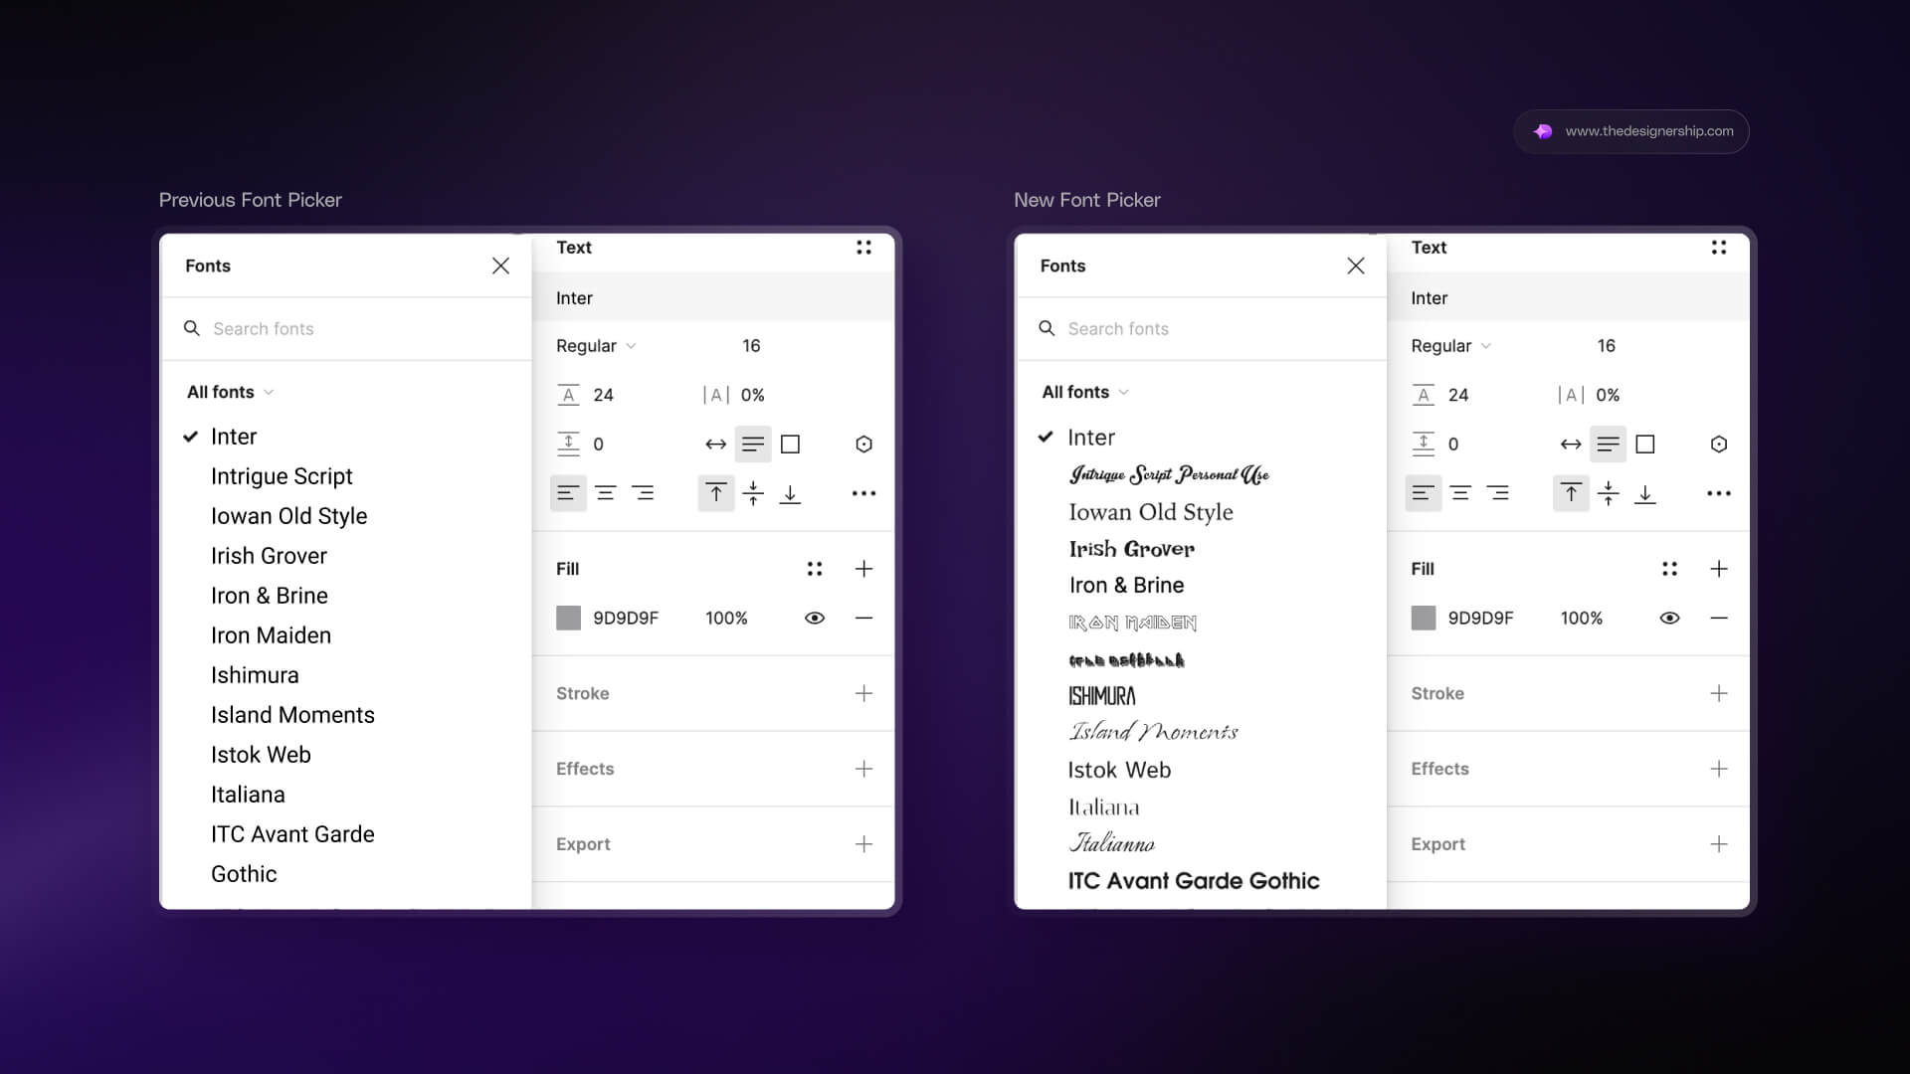Toggle the checkmark next to Inter in New Picker
The height and width of the screenshot is (1074, 1910).
click(1046, 437)
